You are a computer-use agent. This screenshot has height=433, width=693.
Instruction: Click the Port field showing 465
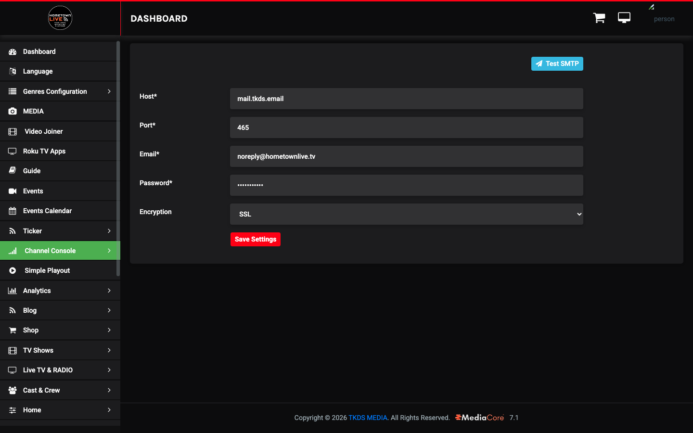(407, 127)
